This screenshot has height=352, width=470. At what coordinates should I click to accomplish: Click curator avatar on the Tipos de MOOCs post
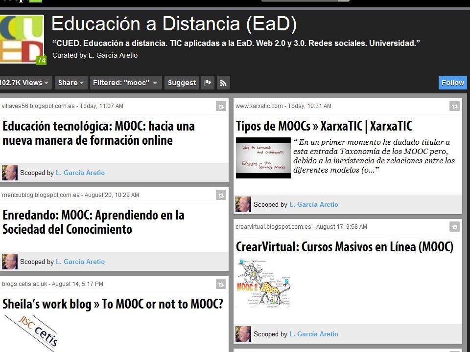click(243, 204)
